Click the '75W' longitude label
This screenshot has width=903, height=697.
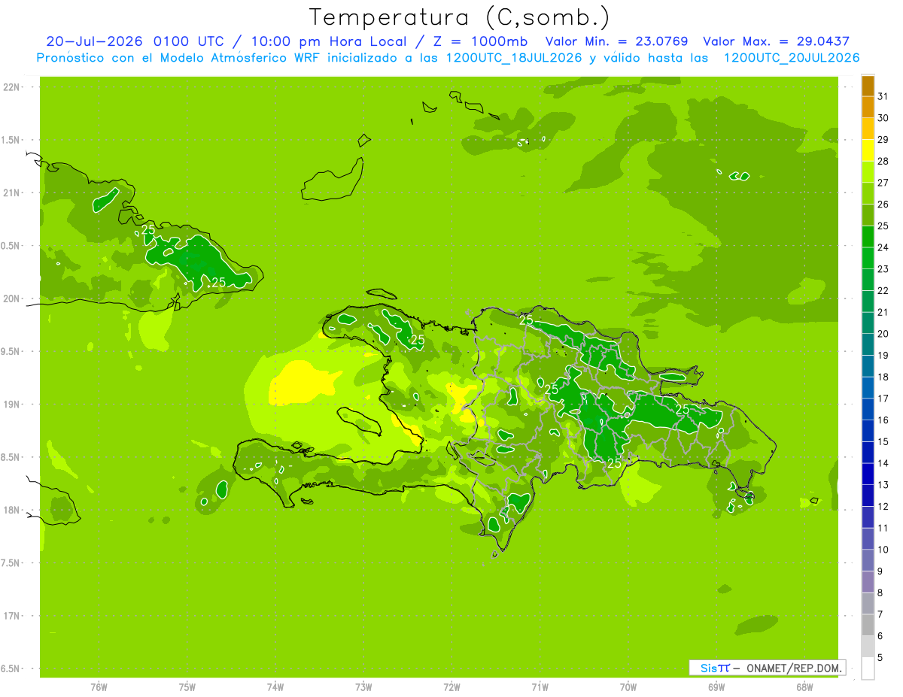pos(187,686)
